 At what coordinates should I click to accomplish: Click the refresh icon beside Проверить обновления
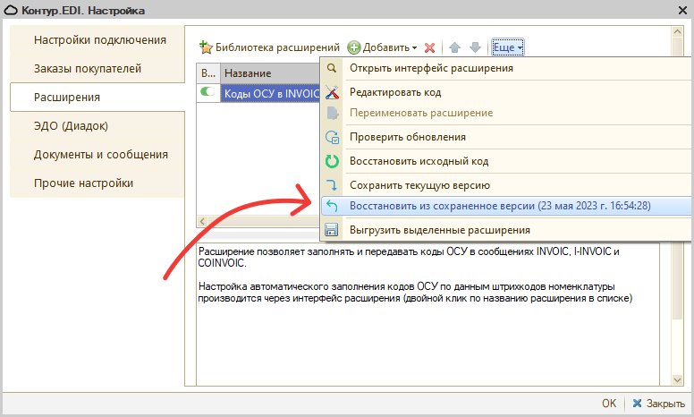(x=332, y=137)
